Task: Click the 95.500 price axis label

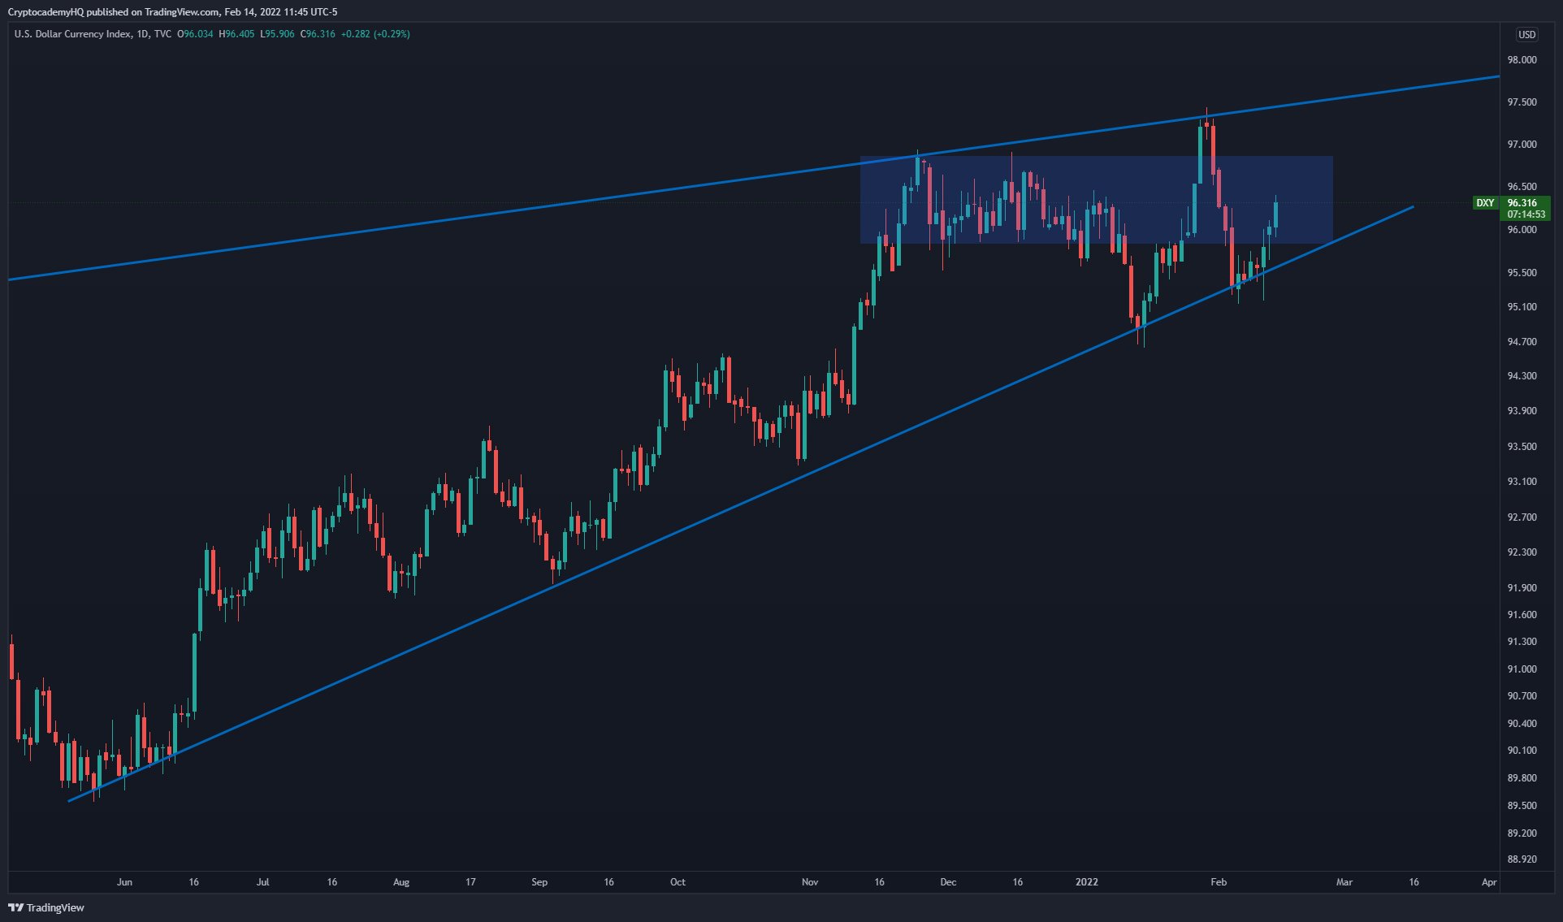Action: click(x=1522, y=273)
